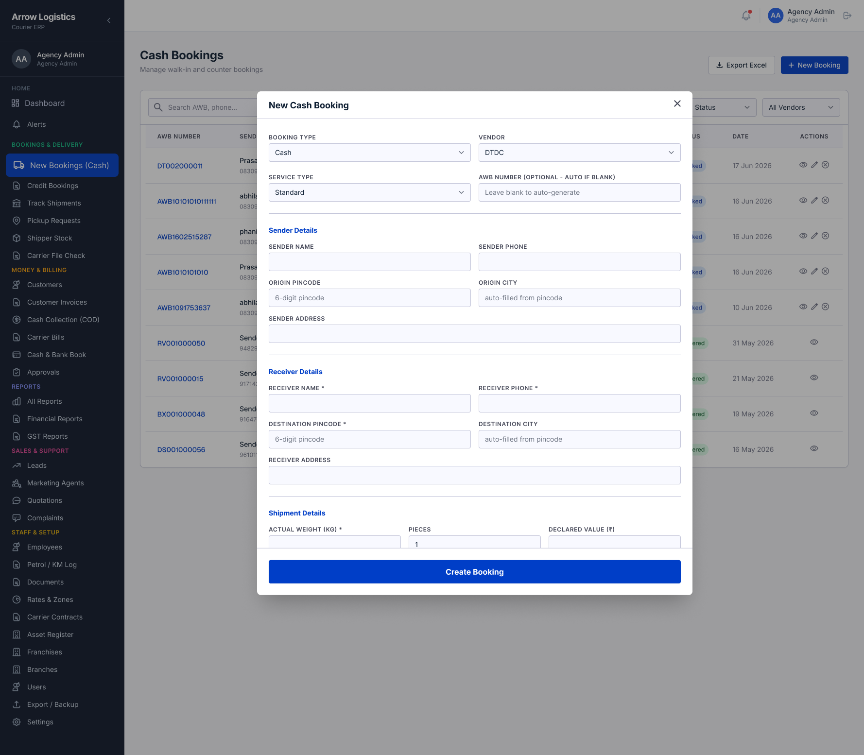Cancel booking AWB1010101010 with circle-x icon
The image size is (864, 755).
(825, 271)
